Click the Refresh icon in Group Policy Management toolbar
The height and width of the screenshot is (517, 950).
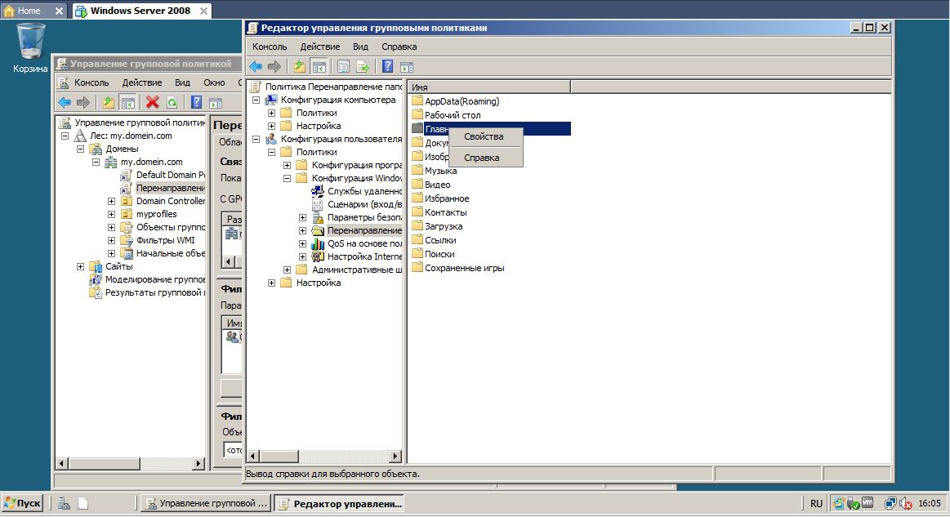point(172,102)
